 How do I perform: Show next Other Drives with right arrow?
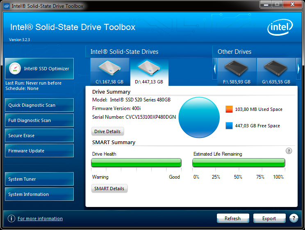point(298,69)
